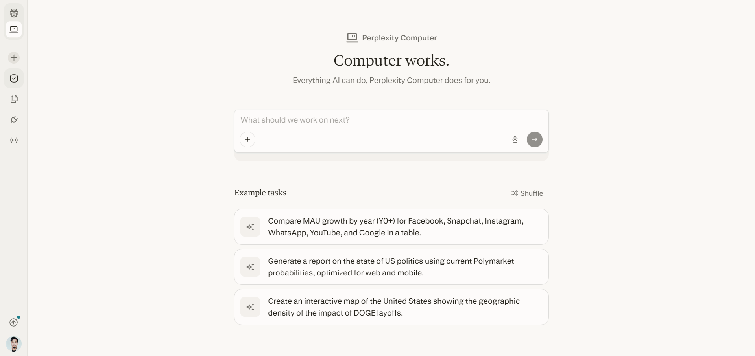Submit the prompt with the arrow button
The width and height of the screenshot is (755, 356).
534,139
